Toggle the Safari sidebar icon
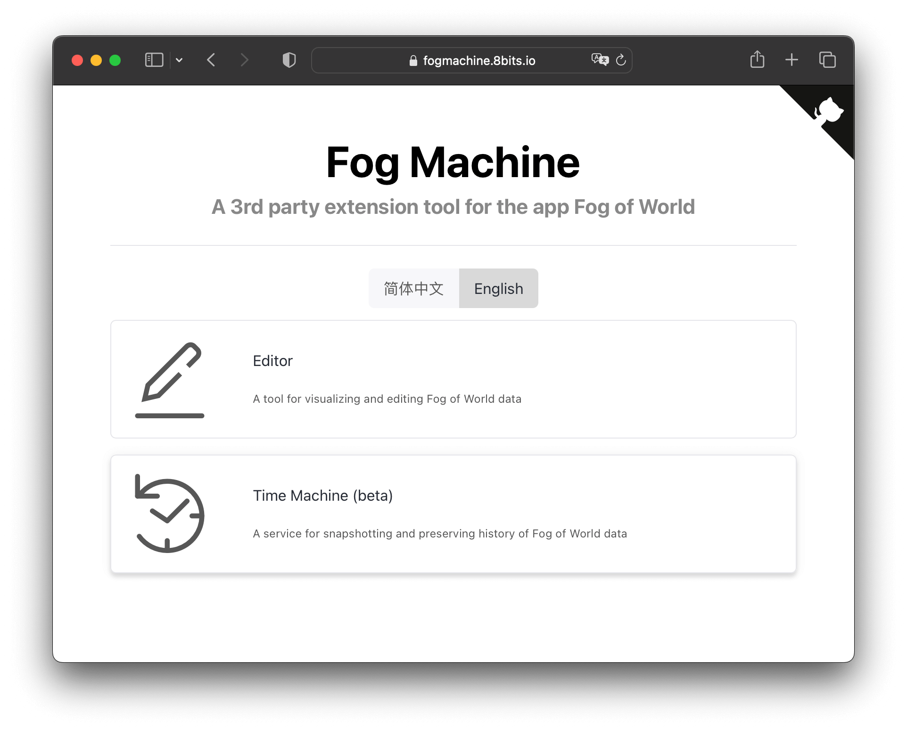 154,60
